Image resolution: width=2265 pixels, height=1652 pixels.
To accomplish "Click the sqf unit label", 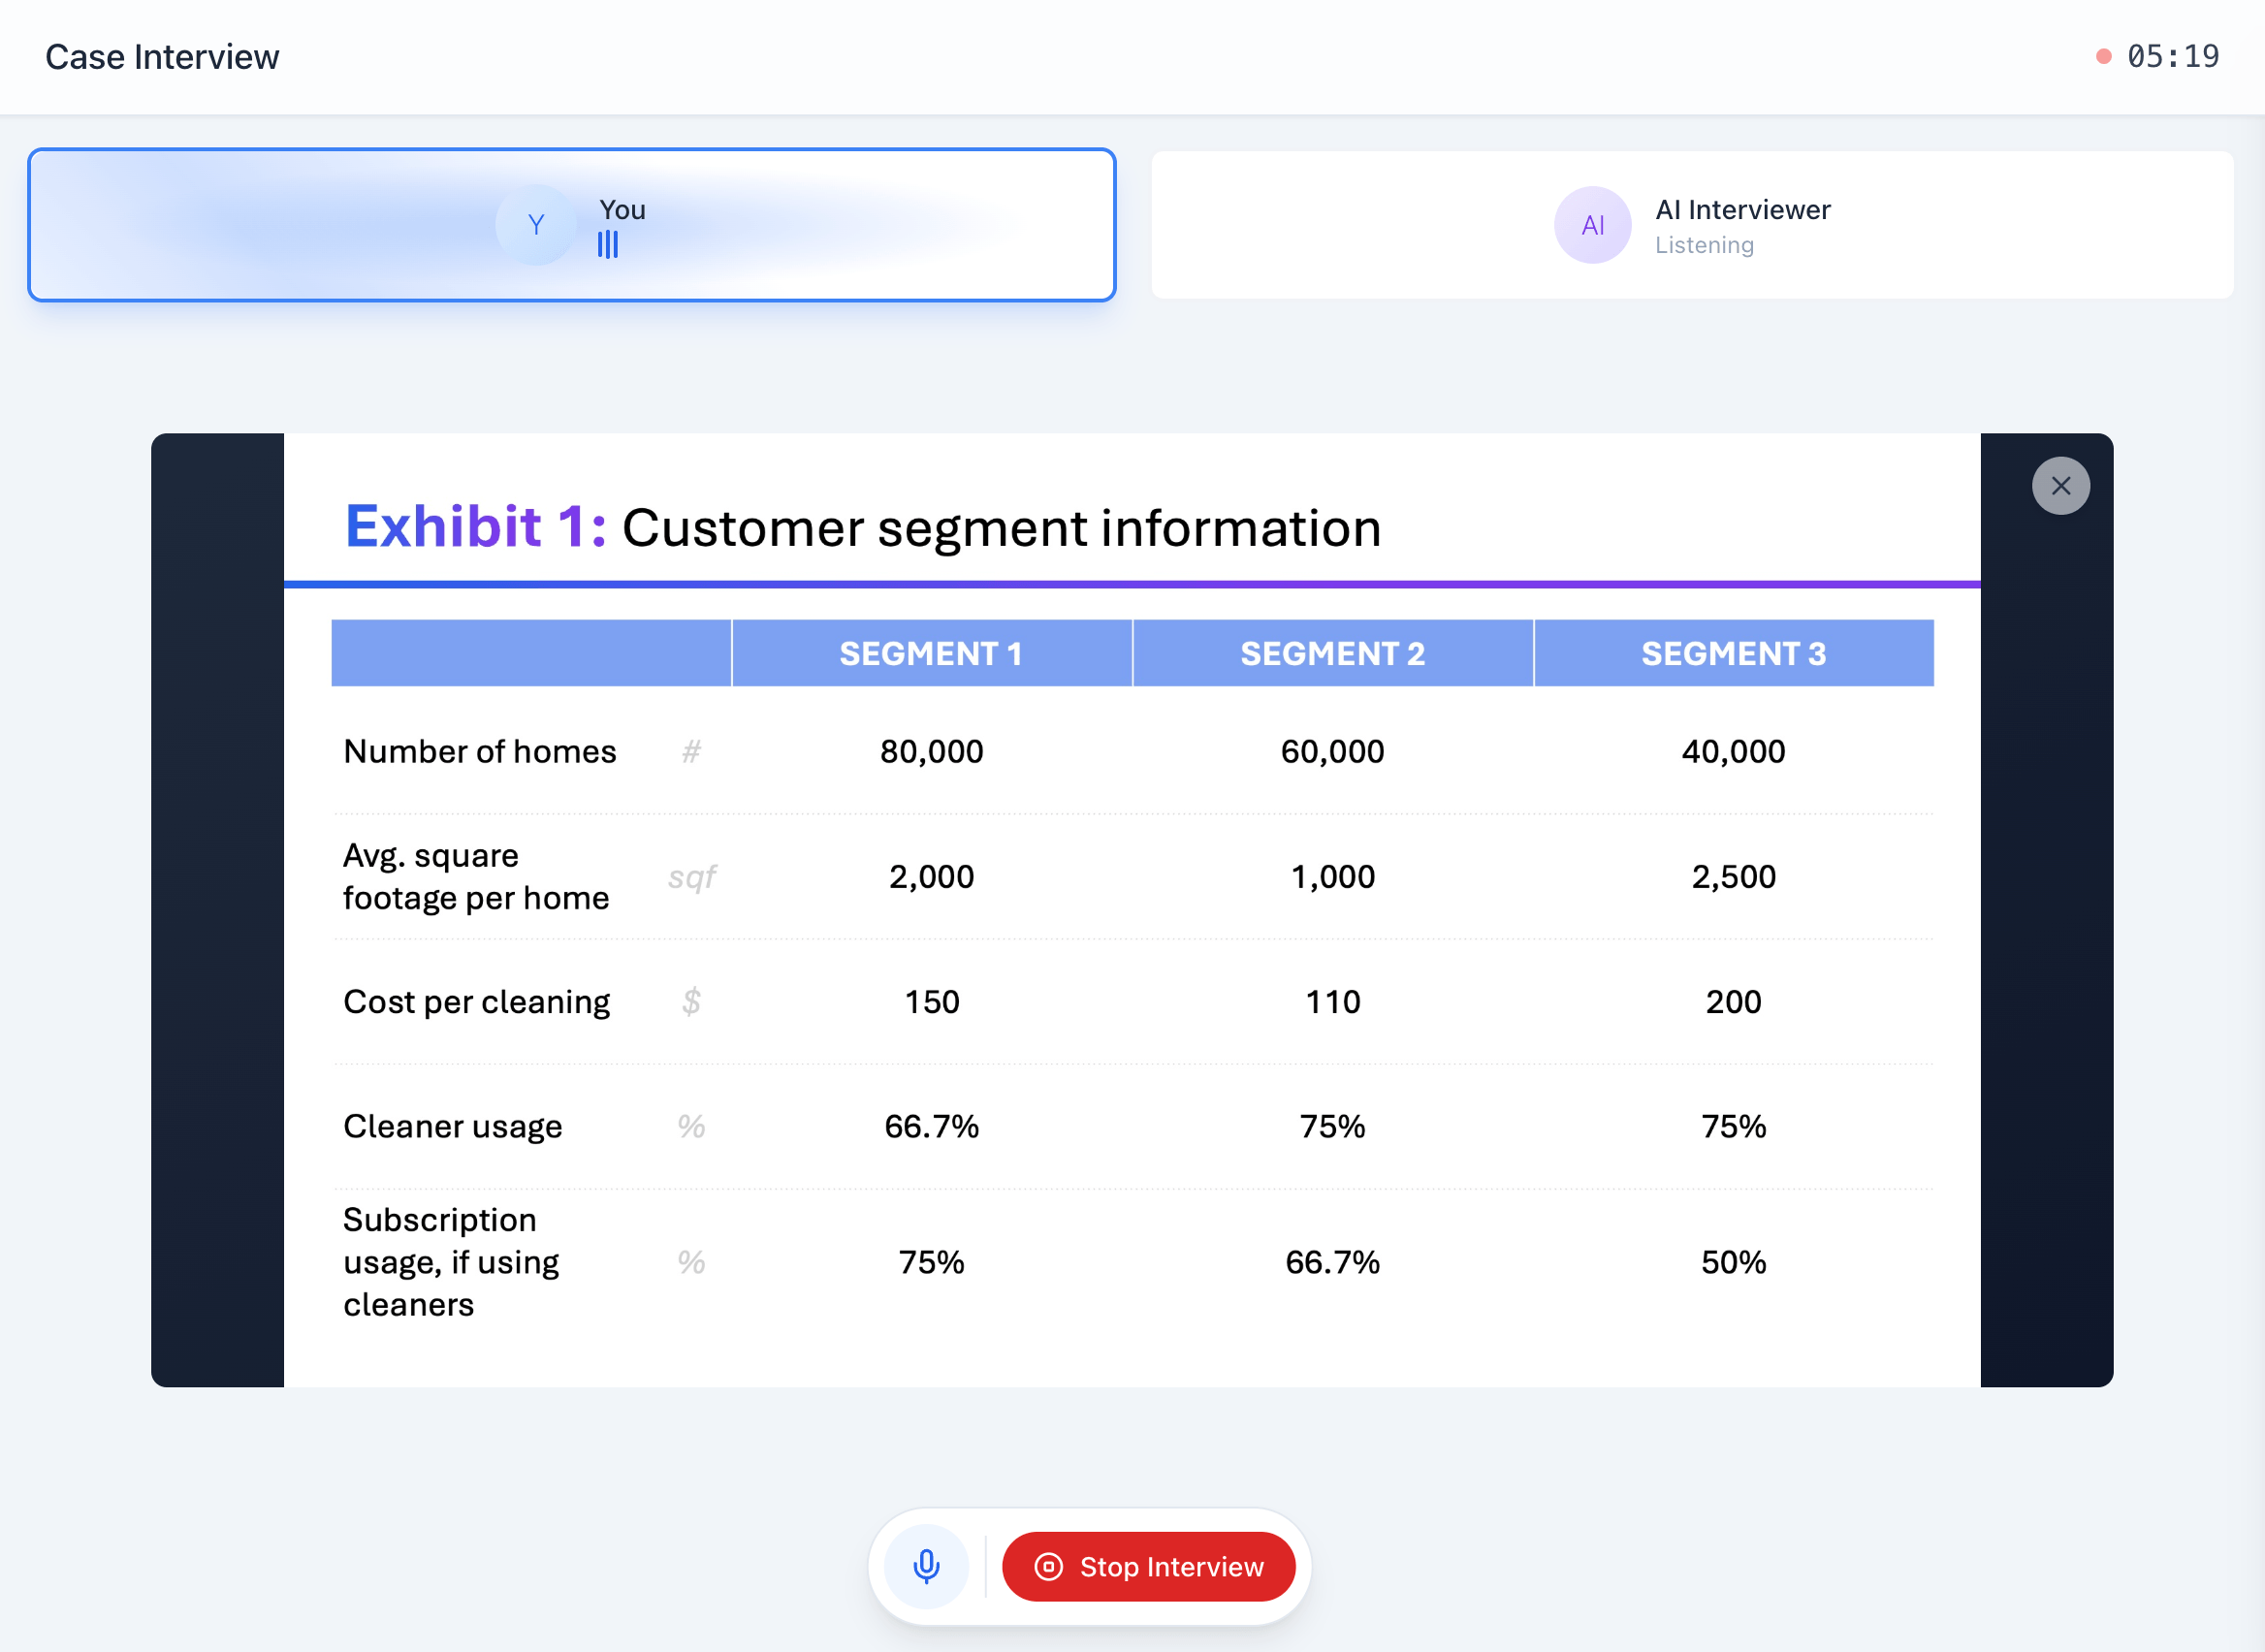I will (691, 876).
